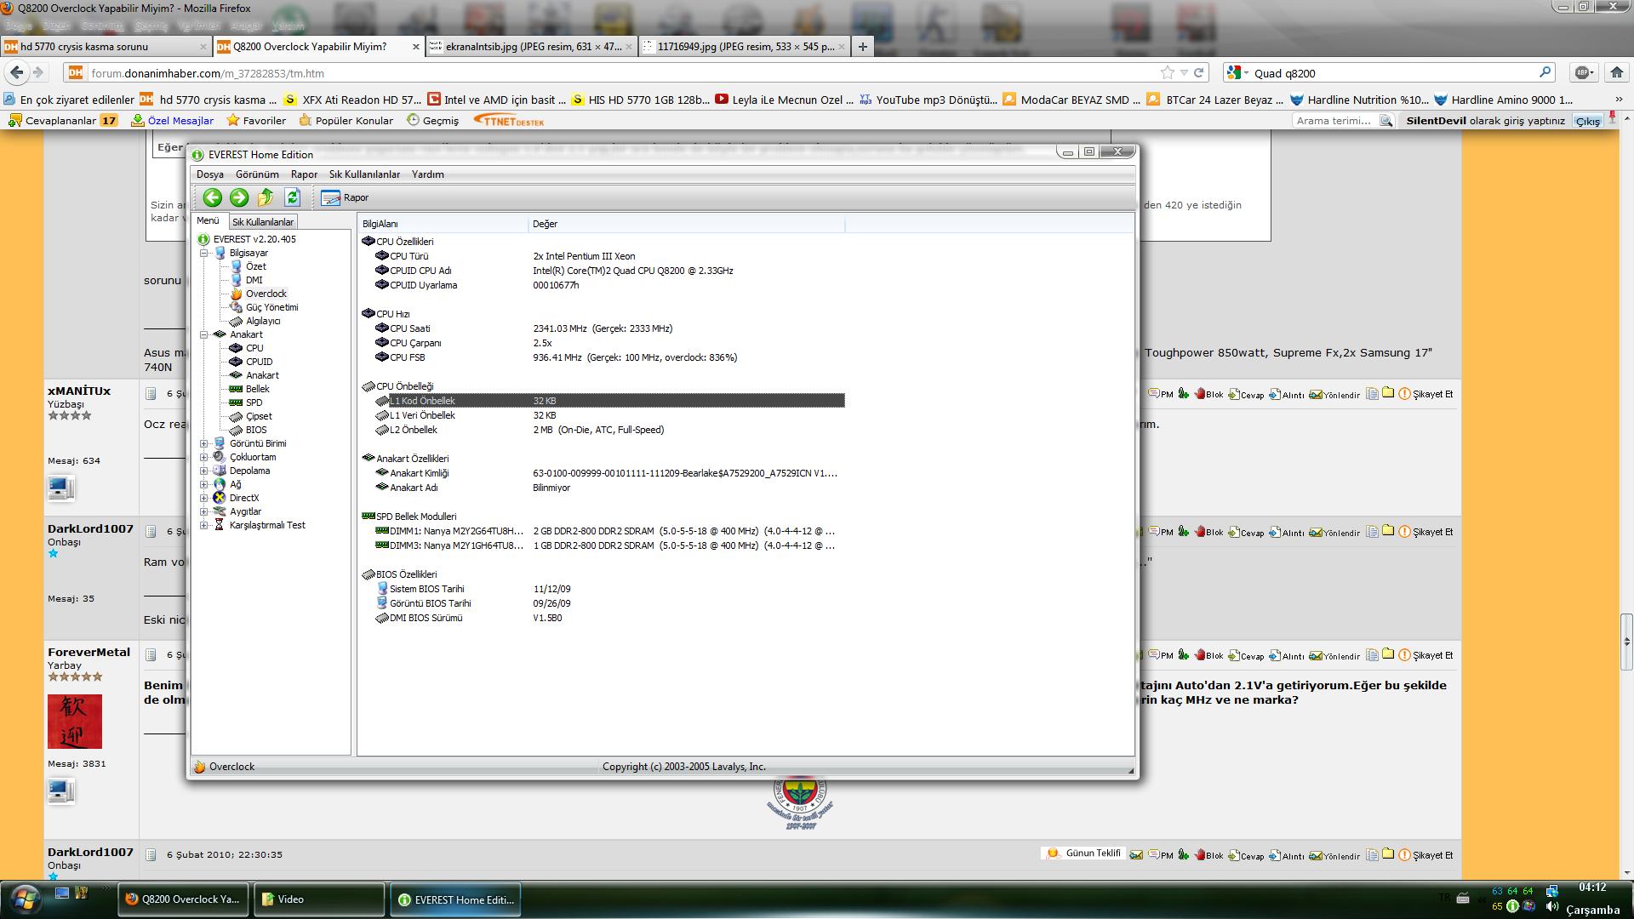Switch to Sık Kullanılanlar tab
Image resolution: width=1634 pixels, height=919 pixels.
pos(263,222)
